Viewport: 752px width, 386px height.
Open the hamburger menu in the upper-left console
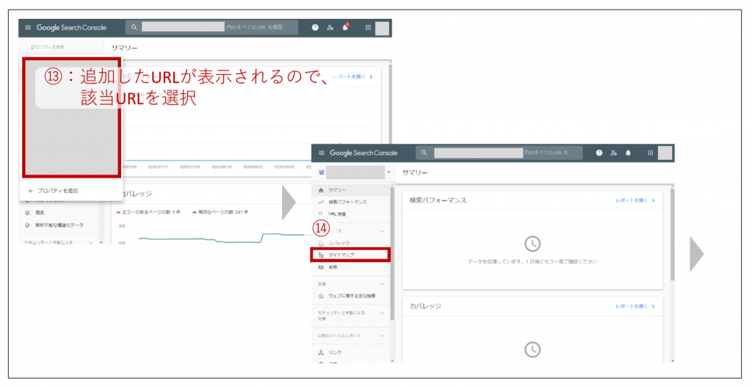pyautogui.click(x=29, y=27)
